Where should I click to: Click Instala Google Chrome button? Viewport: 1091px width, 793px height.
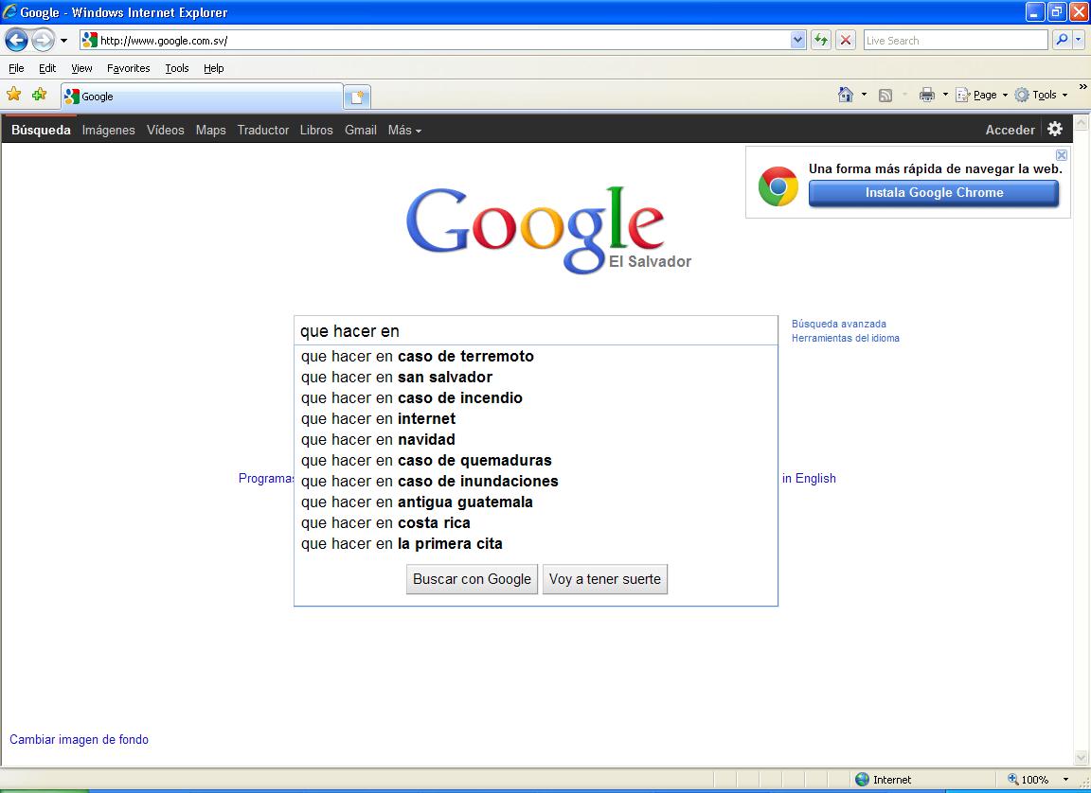click(x=934, y=193)
